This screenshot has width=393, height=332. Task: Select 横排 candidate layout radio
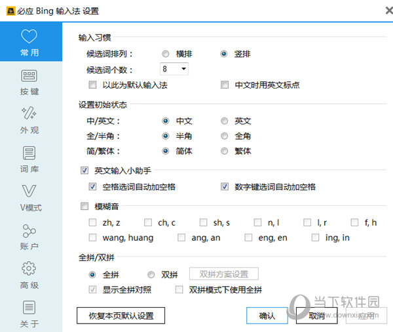(166, 54)
